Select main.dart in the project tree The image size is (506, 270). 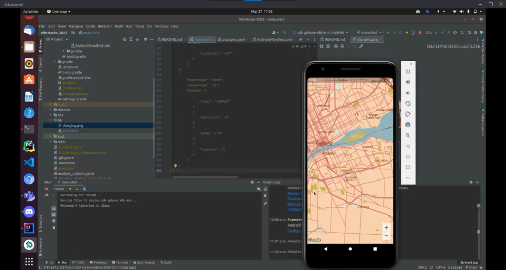[x=70, y=131]
